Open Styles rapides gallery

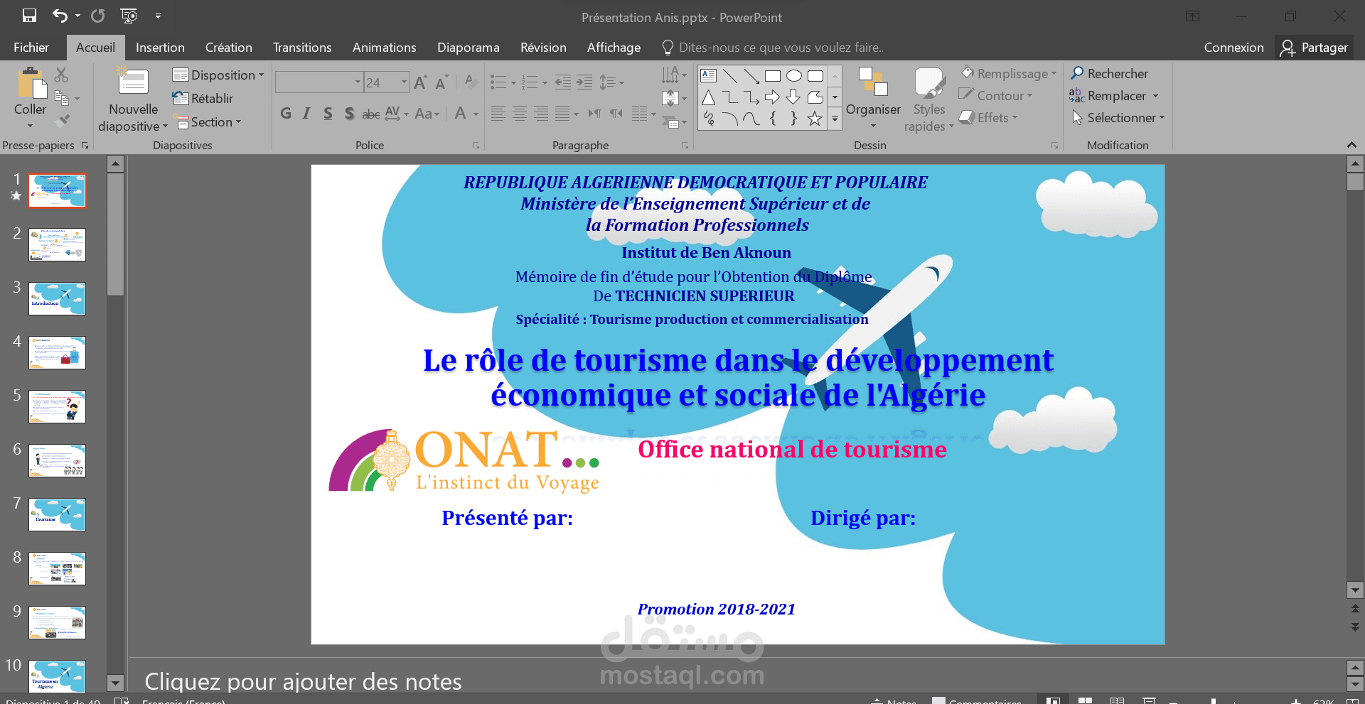click(928, 99)
